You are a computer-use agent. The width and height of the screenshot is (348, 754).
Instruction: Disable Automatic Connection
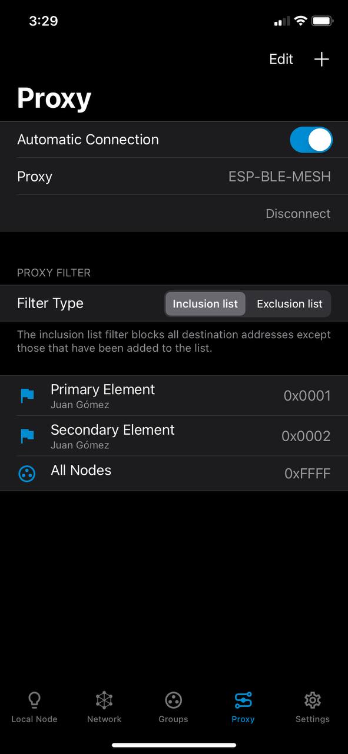click(311, 140)
